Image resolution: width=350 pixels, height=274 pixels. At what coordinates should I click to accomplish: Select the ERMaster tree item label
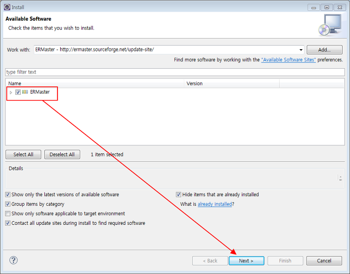point(40,92)
